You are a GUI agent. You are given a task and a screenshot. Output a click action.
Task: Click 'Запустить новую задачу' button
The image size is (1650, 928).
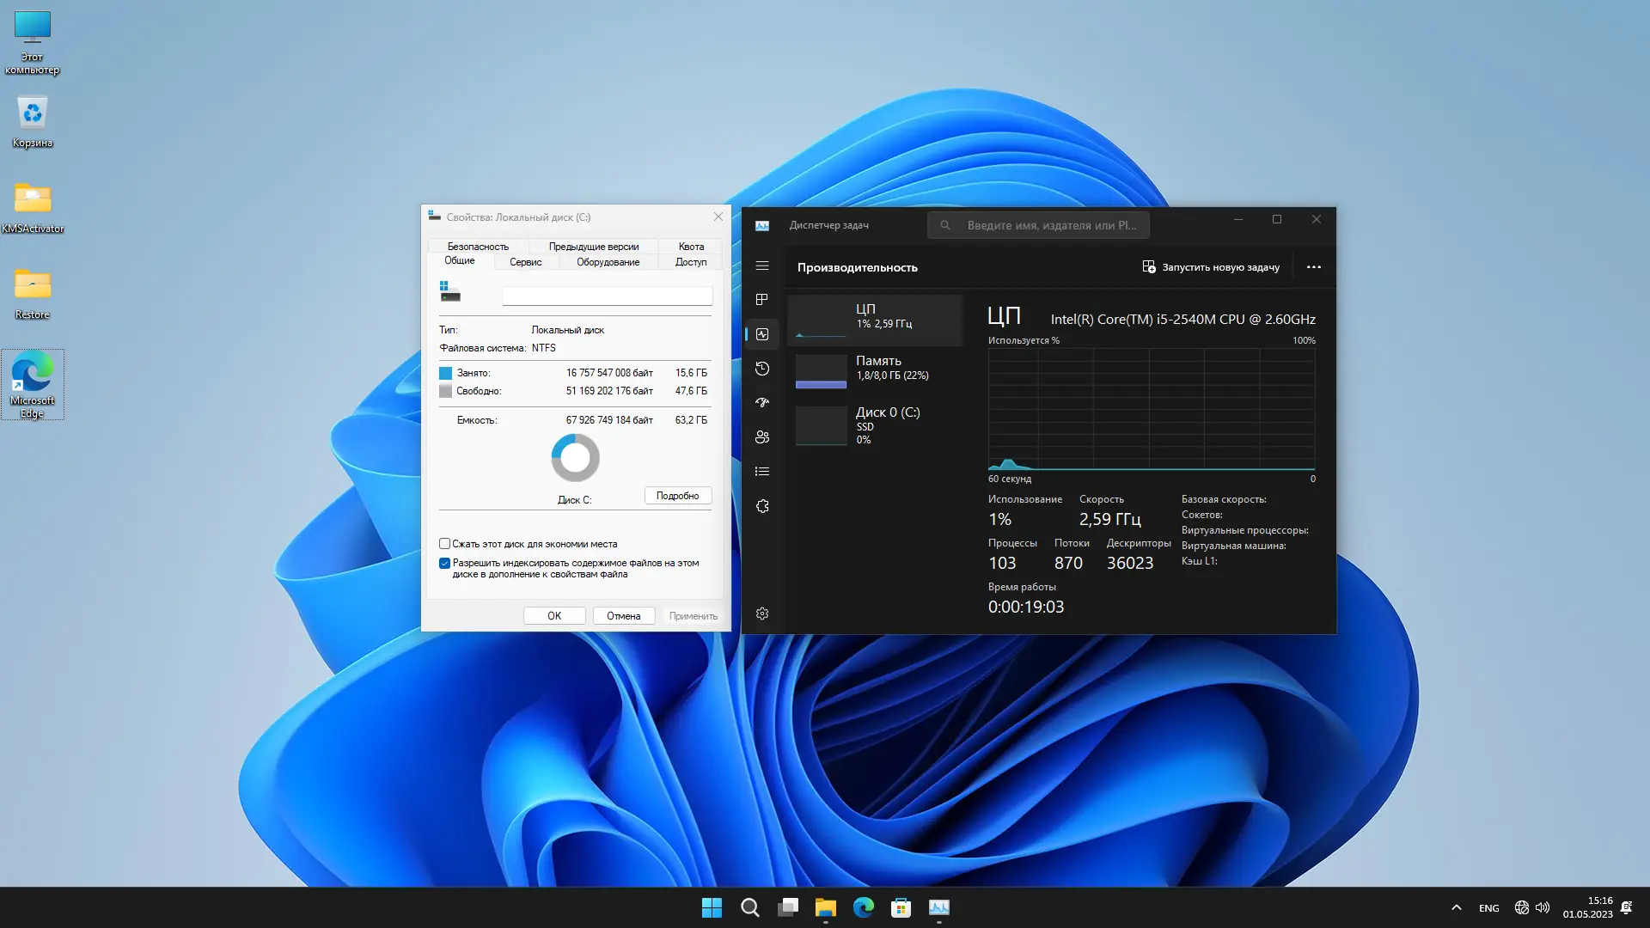coord(1211,267)
